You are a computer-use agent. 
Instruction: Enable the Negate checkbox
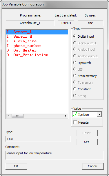75,122
